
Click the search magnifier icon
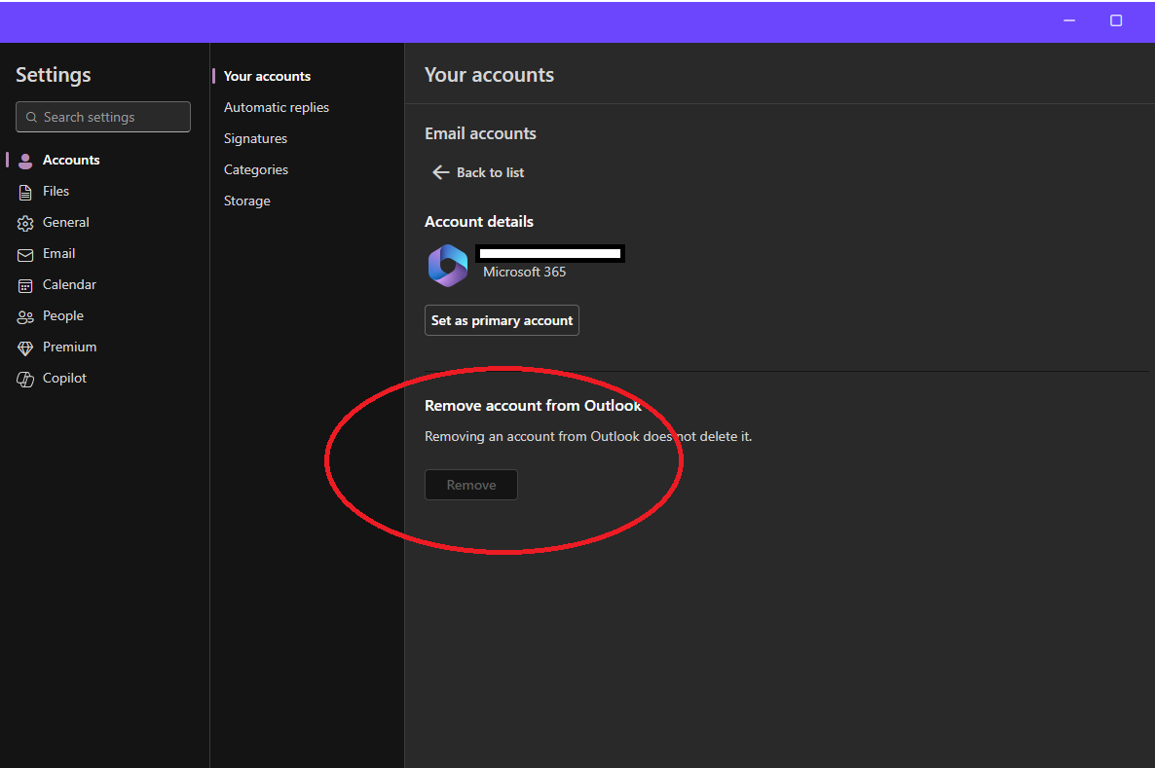point(32,117)
